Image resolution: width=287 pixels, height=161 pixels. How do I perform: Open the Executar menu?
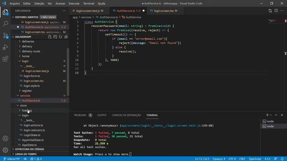(x=74, y=3)
